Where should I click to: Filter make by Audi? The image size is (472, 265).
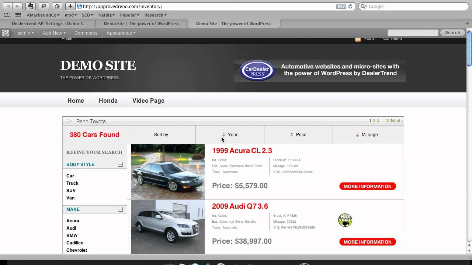(x=71, y=228)
